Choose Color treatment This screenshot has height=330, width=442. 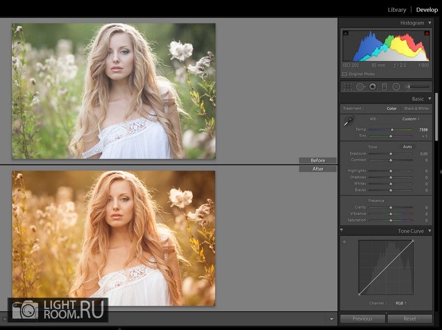[391, 109]
